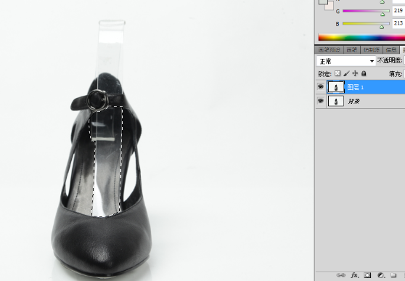Lock layer position icon
Image resolution: width=405 pixels, height=281 pixels.
click(x=355, y=73)
